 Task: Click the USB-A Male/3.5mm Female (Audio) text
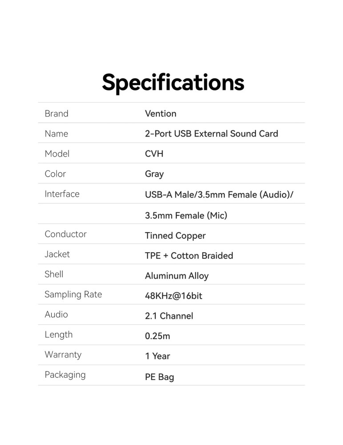(219, 194)
